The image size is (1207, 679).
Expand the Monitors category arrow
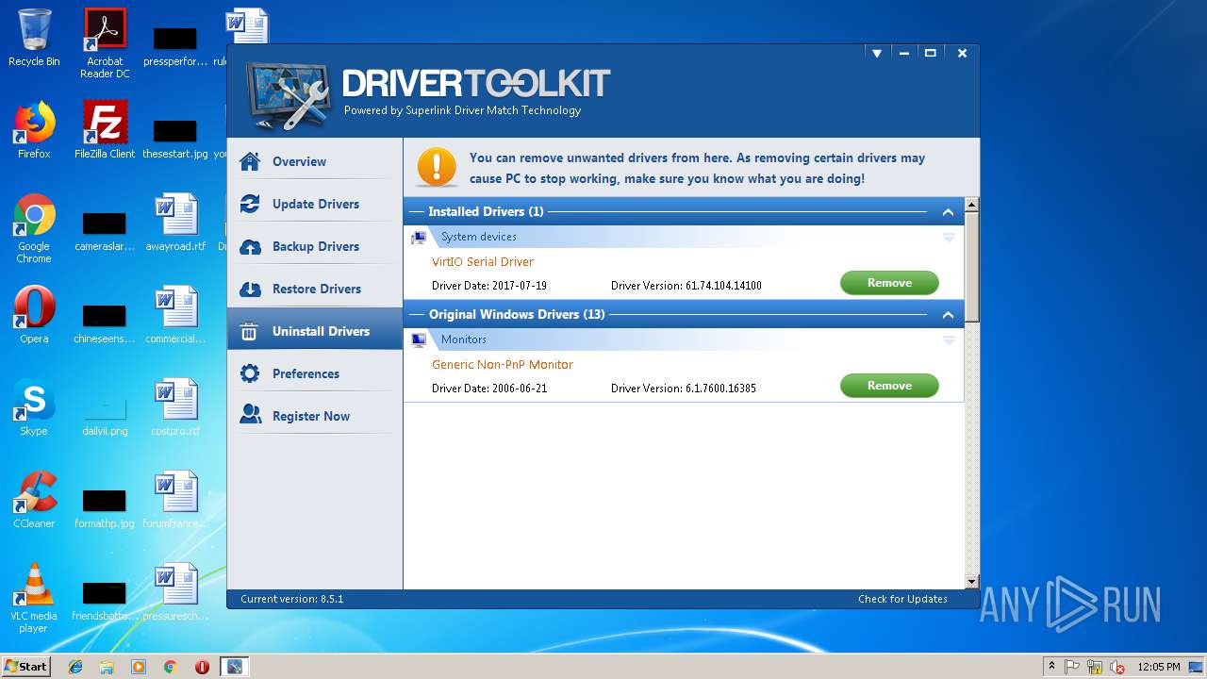[x=949, y=340]
